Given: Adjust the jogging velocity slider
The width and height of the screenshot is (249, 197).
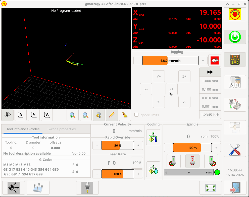Looking at the screenshot, I should pos(170,60).
